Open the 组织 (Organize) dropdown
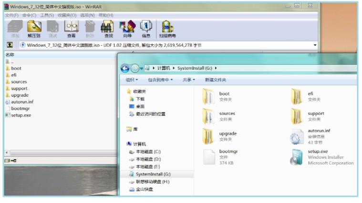The image size is (362, 203). pyautogui.click(x=132, y=80)
